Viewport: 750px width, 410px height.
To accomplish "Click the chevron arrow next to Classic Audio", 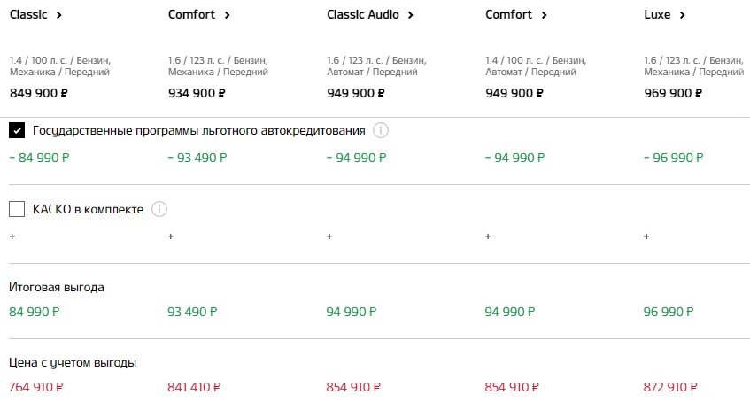I will pos(410,15).
